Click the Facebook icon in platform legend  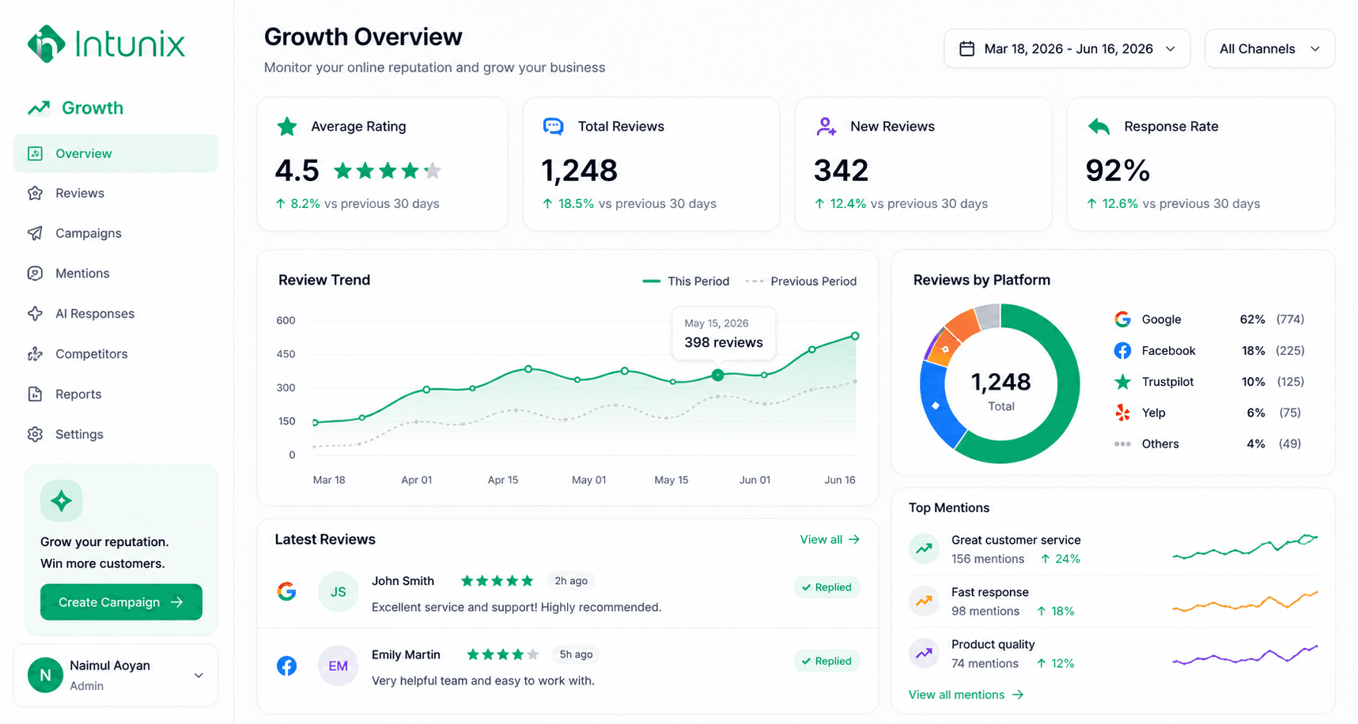(1122, 350)
